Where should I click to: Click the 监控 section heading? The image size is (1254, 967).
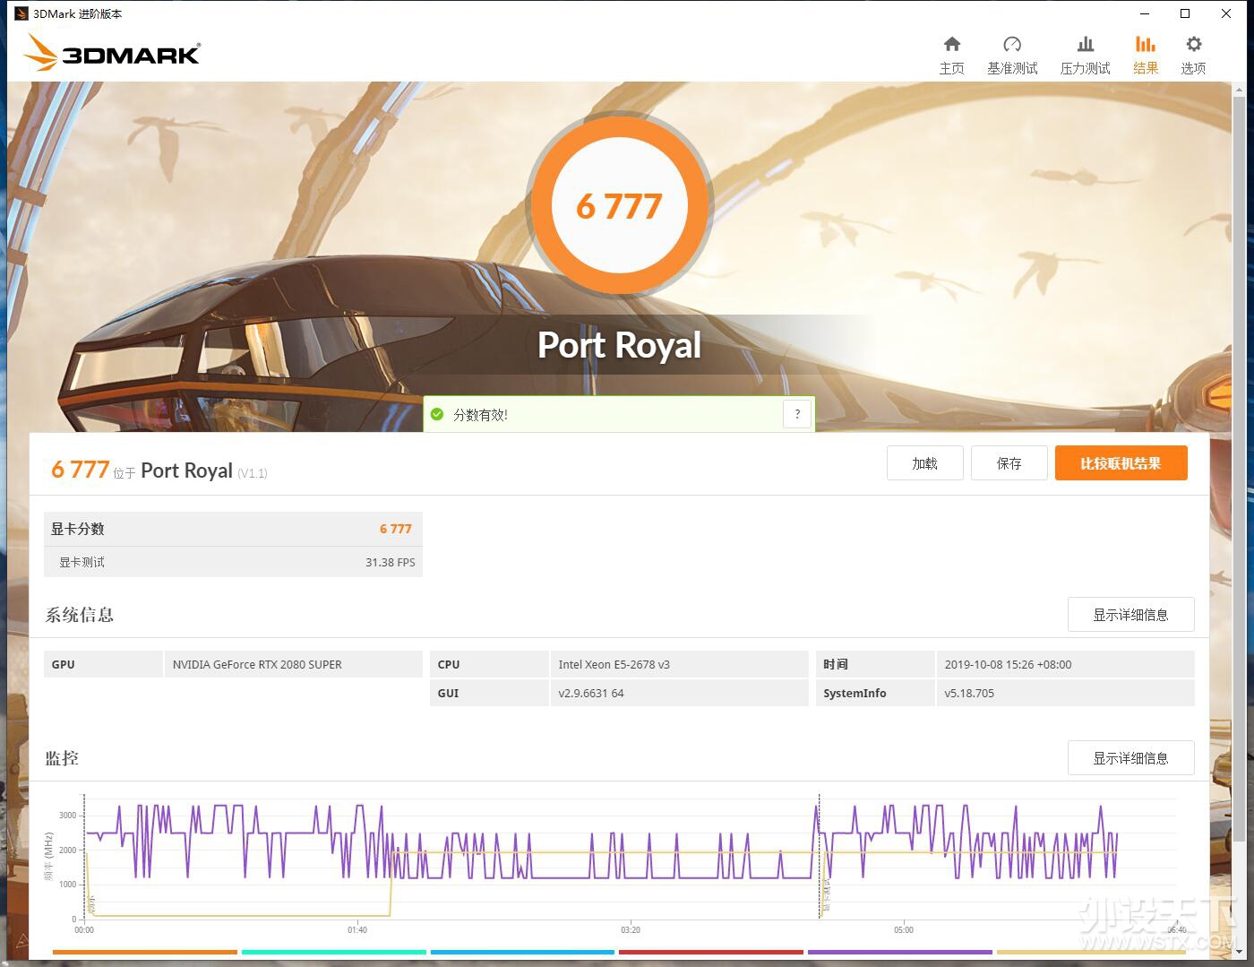tap(62, 758)
